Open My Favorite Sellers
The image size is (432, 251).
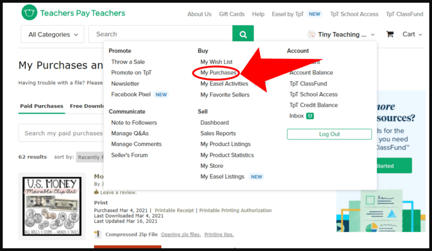tap(225, 95)
